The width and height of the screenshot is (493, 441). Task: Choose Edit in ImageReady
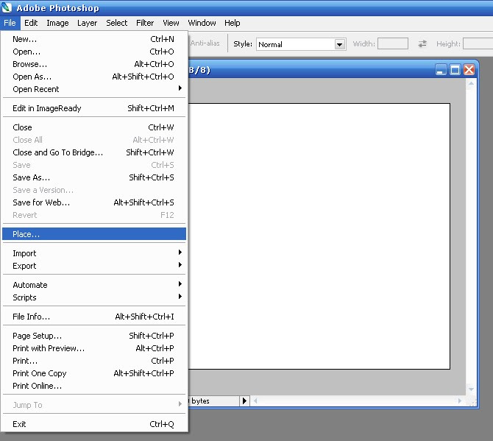point(94,108)
